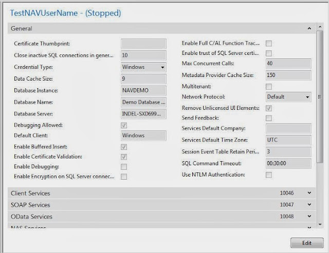329x253 pixels.
Task: Click the SQL Command Timeout label
Action: (x=211, y=163)
